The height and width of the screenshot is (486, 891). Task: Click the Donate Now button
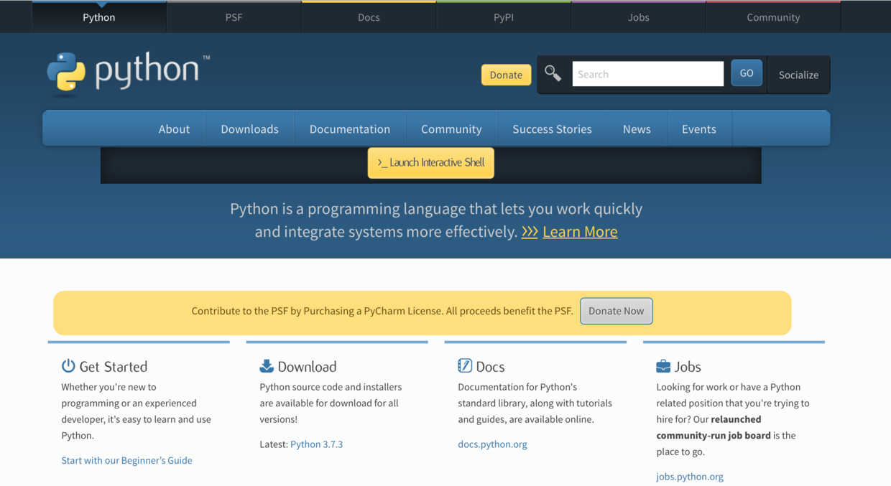point(617,311)
